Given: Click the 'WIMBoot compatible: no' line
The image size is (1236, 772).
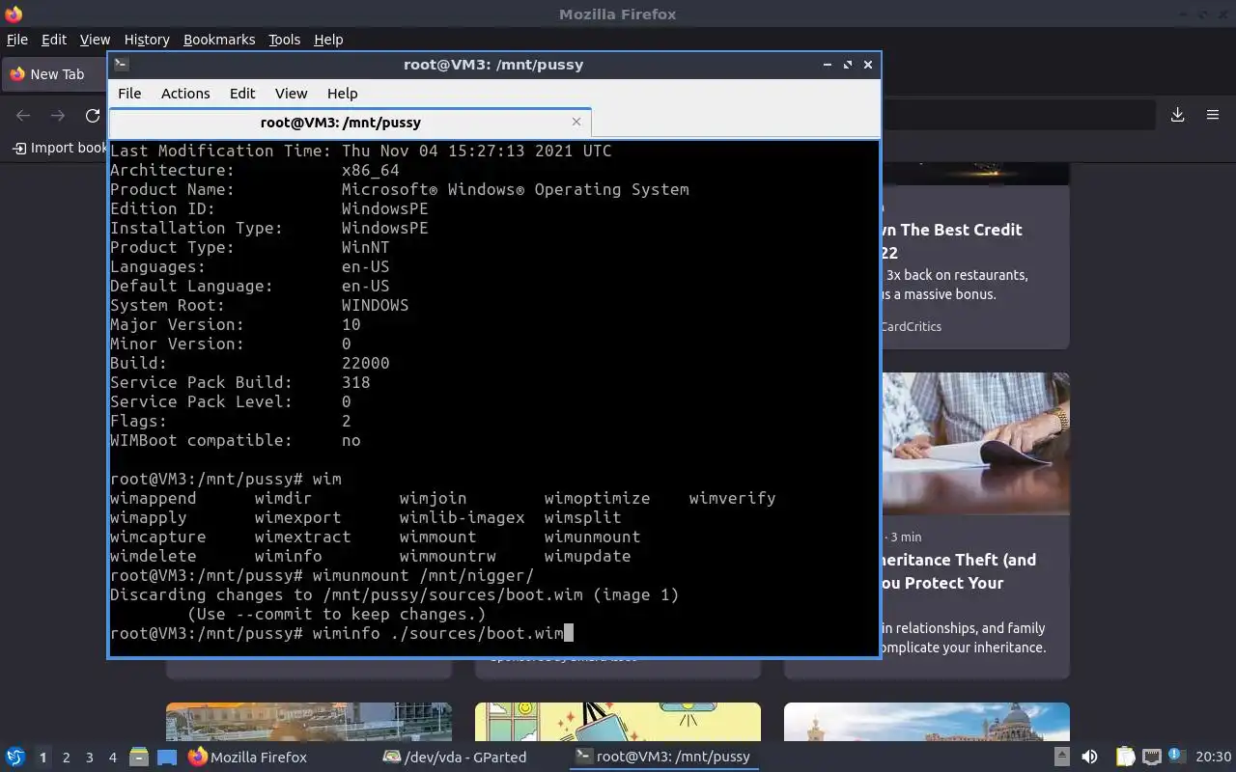Looking at the screenshot, I should click(x=236, y=440).
